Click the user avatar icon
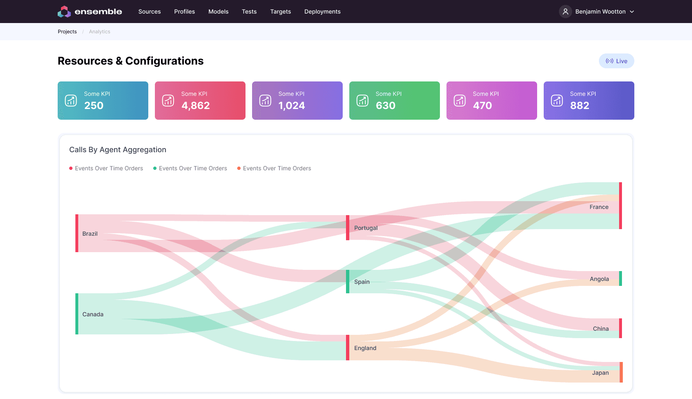 click(x=566, y=12)
